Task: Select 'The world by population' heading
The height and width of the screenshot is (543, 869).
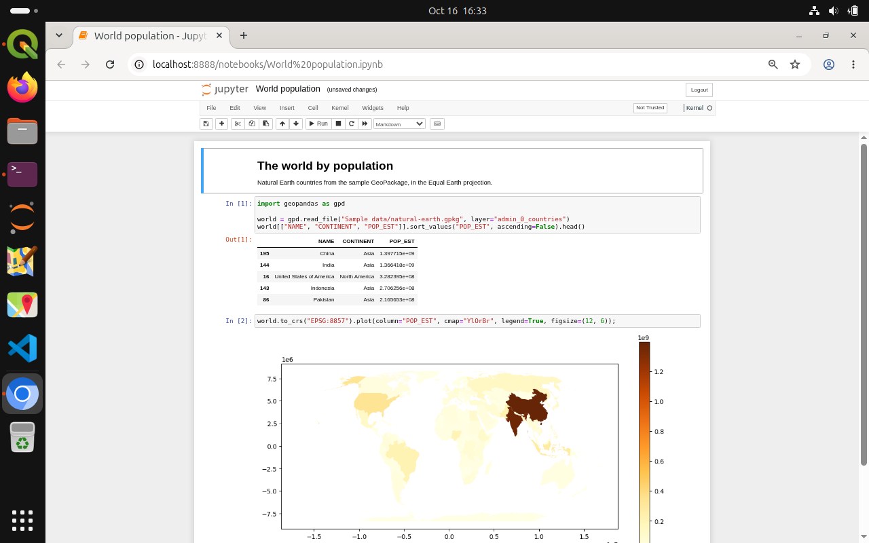Action: tap(325, 166)
